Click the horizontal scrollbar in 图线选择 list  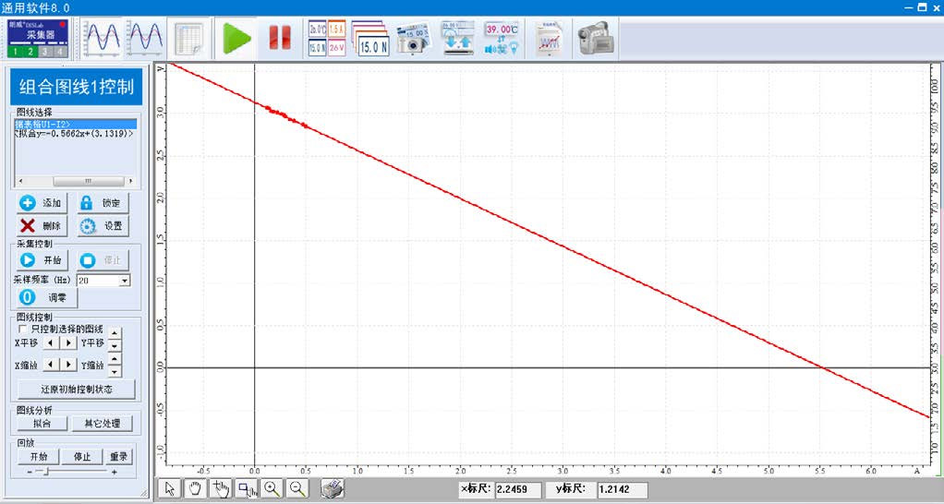click(76, 181)
